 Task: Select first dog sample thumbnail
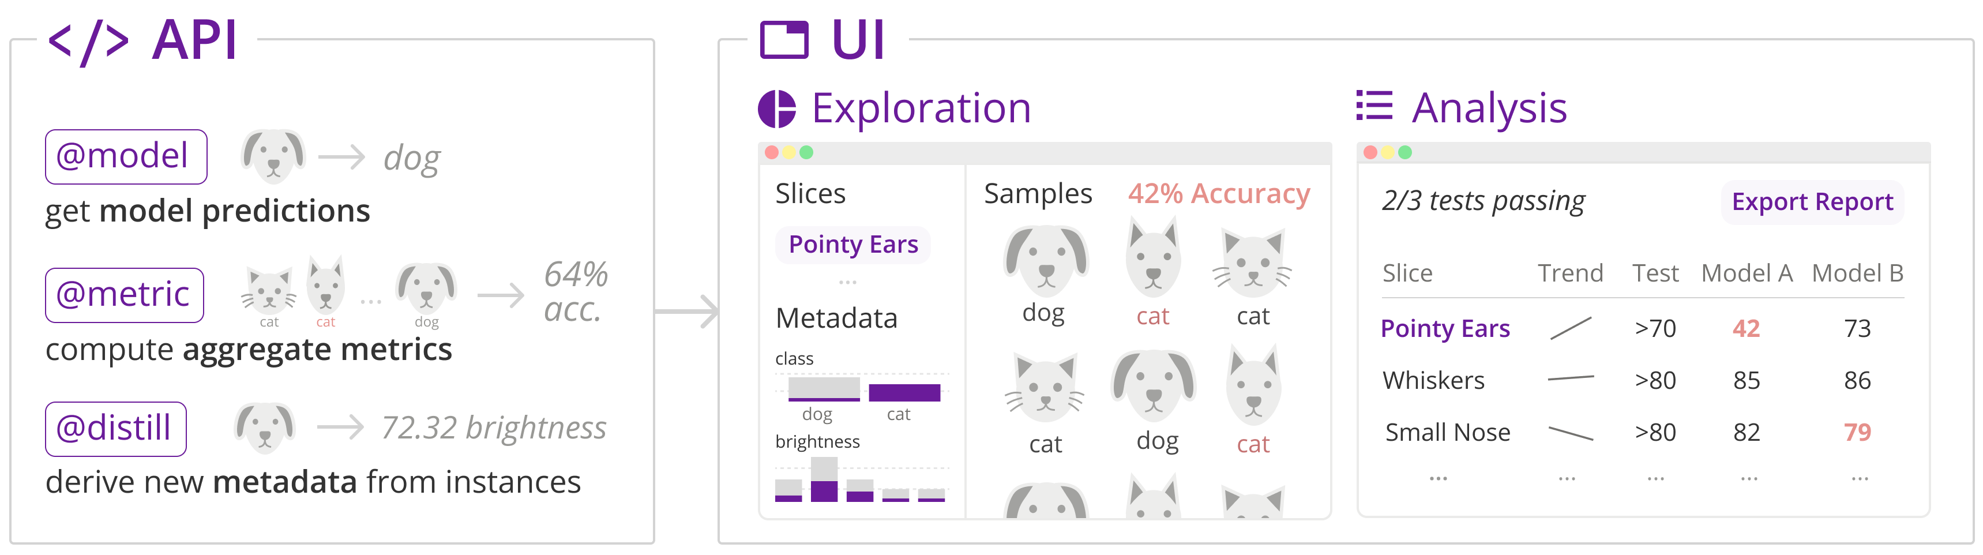(1045, 261)
